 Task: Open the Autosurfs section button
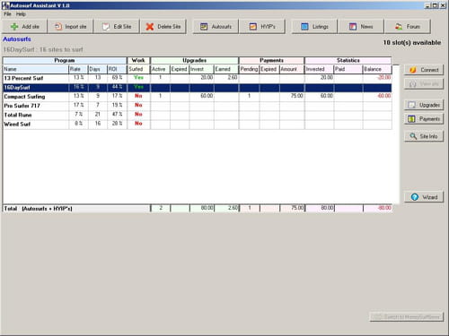tap(216, 27)
